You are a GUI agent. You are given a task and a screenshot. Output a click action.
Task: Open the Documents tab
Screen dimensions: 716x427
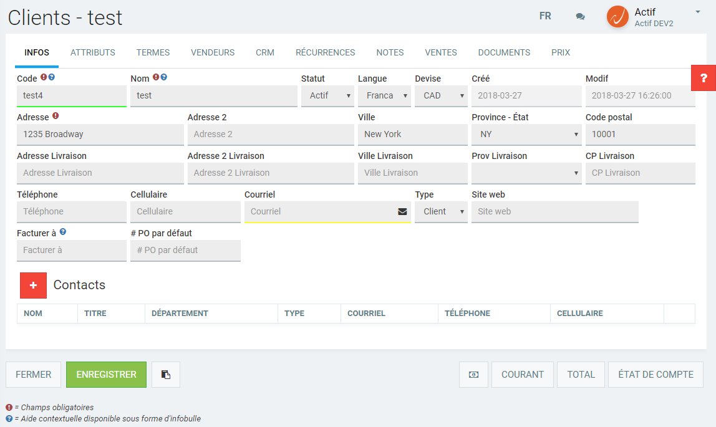click(x=504, y=53)
